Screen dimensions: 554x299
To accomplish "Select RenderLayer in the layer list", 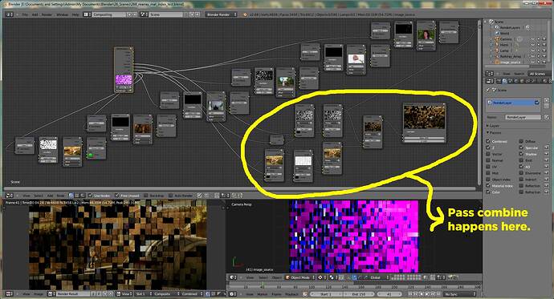I will (513, 103).
